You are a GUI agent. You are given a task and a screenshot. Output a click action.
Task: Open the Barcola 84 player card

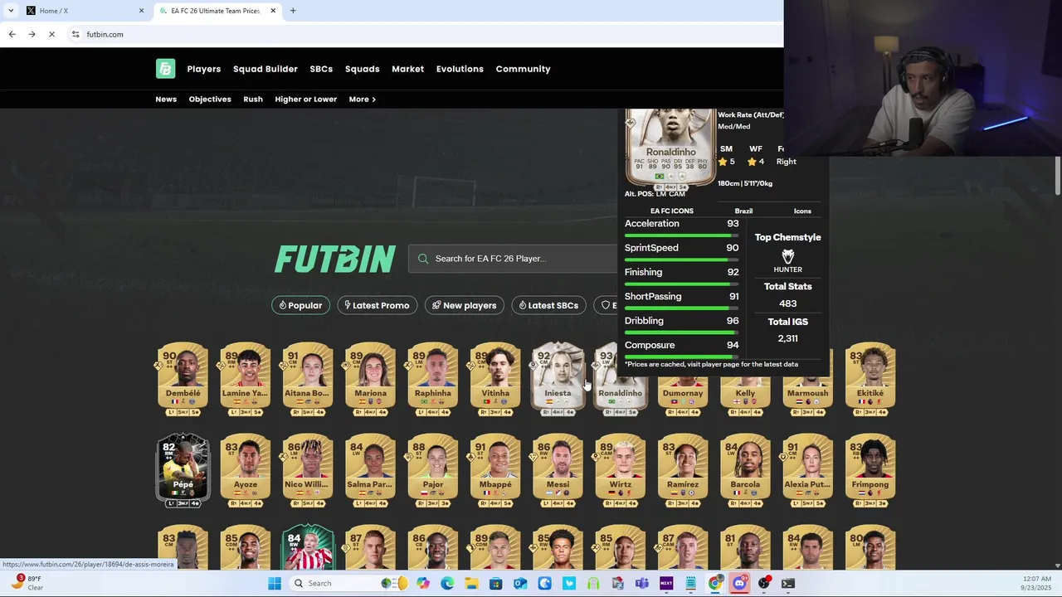point(745,470)
